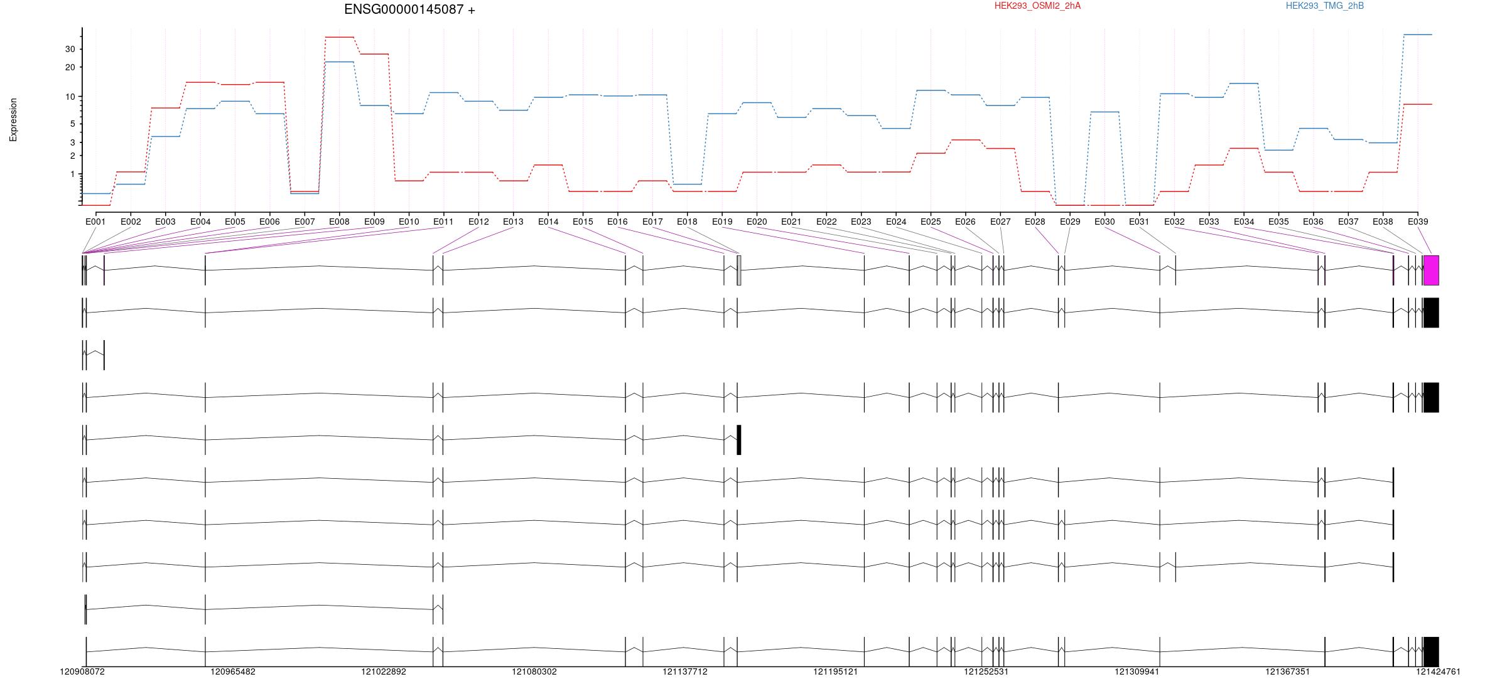The width and height of the screenshot is (1507, 684).
Task: Click exon label E027
Action: (1000, 222)
